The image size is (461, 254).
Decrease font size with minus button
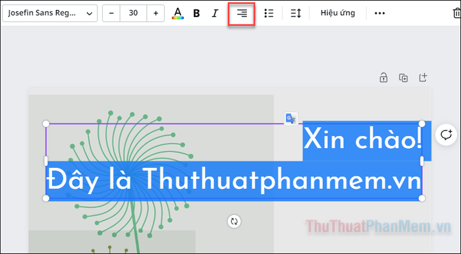[111, 13]
